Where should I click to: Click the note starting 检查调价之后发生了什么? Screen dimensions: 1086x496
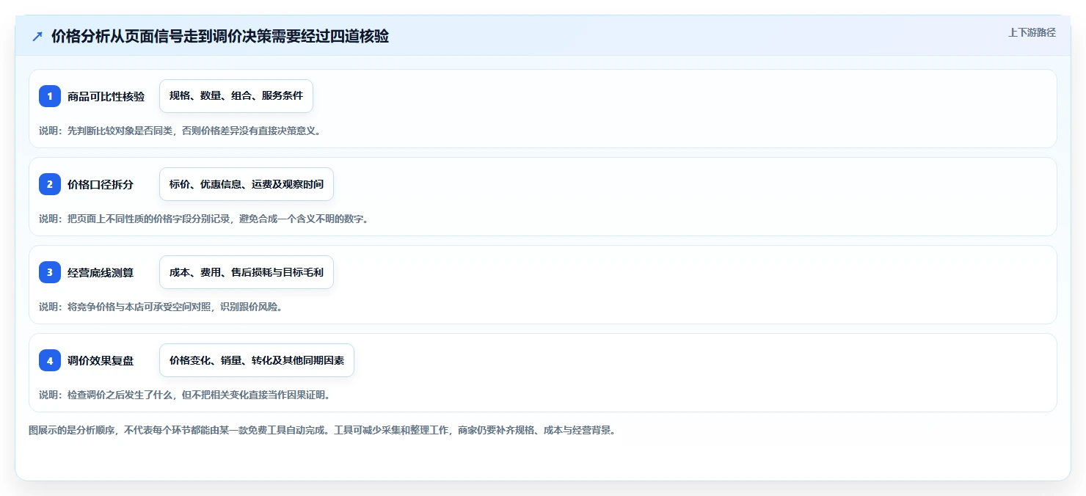184,395
